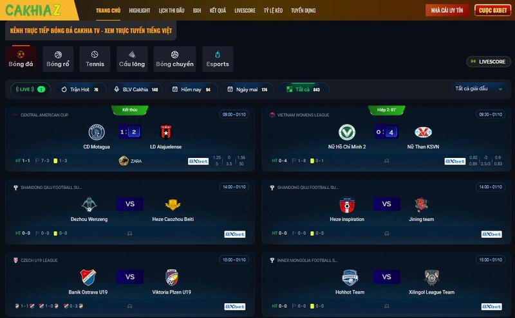Show Ngày mai matches list
The width and height of the screenshot is (515, 318).
coord(248,89)
